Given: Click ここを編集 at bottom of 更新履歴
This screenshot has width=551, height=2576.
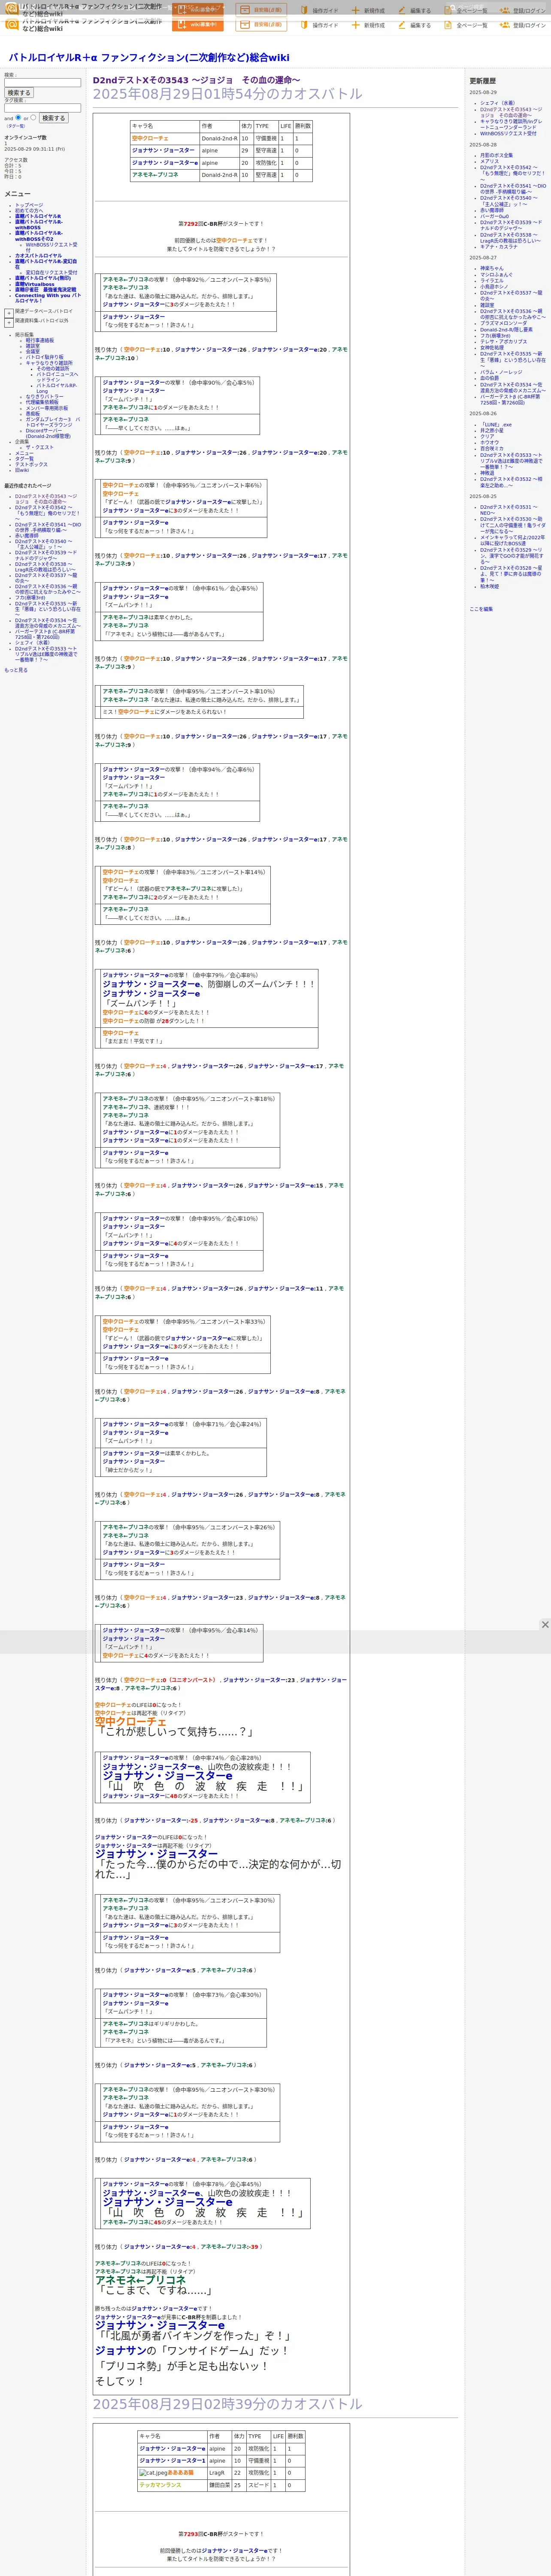Looking at the screenshot, I should tap(481, 609).
